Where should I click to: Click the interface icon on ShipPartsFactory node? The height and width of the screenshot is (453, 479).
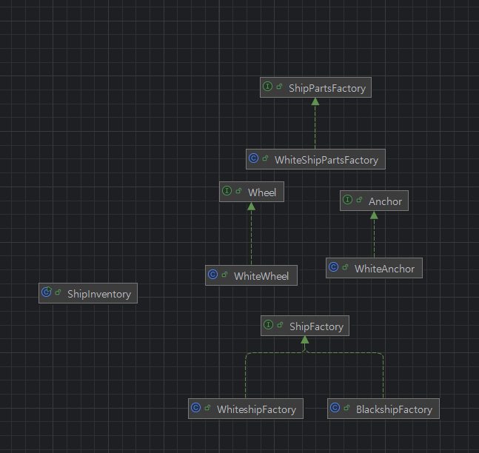tap(268, 87)
